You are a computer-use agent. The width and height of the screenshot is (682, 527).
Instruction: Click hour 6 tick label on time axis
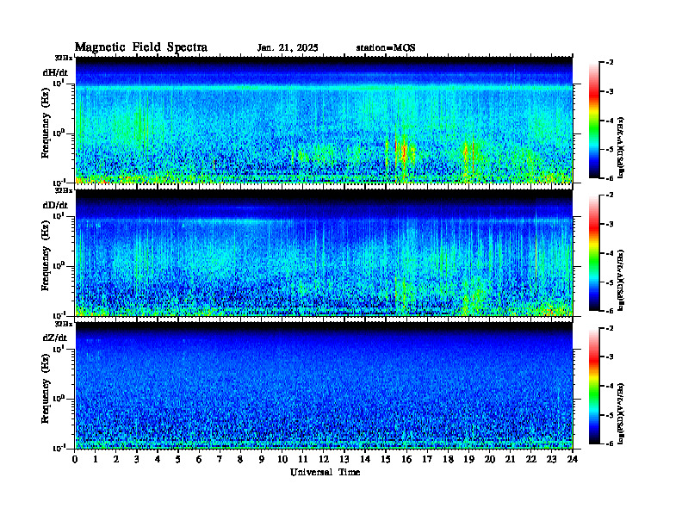point(199,460)
